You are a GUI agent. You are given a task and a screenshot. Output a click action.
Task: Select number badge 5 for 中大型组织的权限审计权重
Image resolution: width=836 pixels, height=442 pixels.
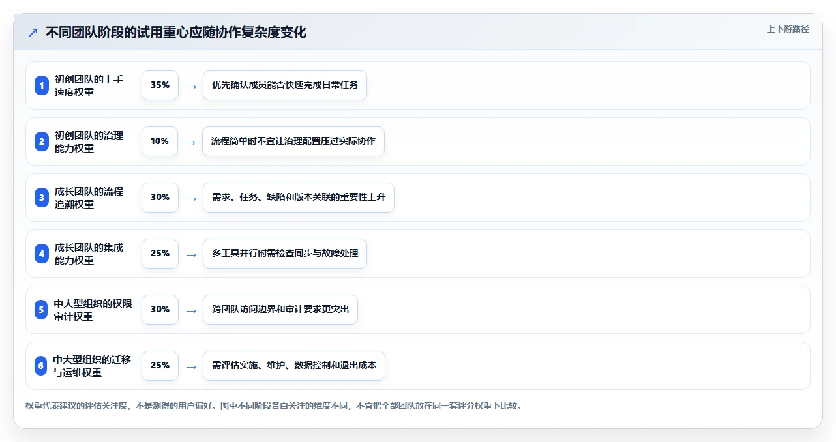42,310
